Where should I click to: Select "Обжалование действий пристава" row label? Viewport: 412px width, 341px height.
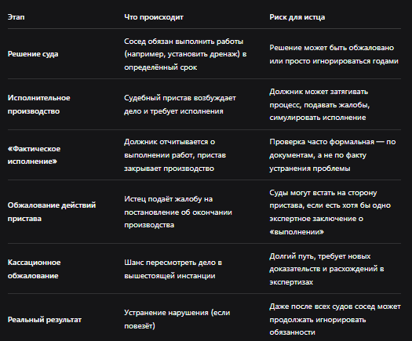[x=52, y=212]
